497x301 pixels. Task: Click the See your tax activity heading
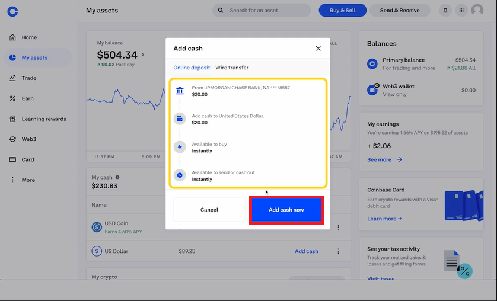click(393, 249)
